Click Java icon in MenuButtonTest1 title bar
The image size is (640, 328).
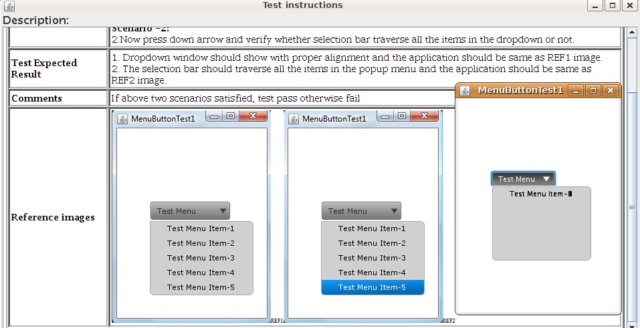tap(465, 90)
